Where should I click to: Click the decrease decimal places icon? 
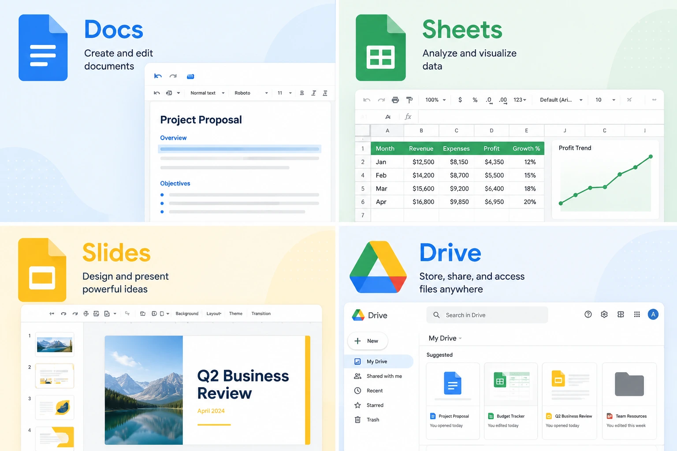489,100
